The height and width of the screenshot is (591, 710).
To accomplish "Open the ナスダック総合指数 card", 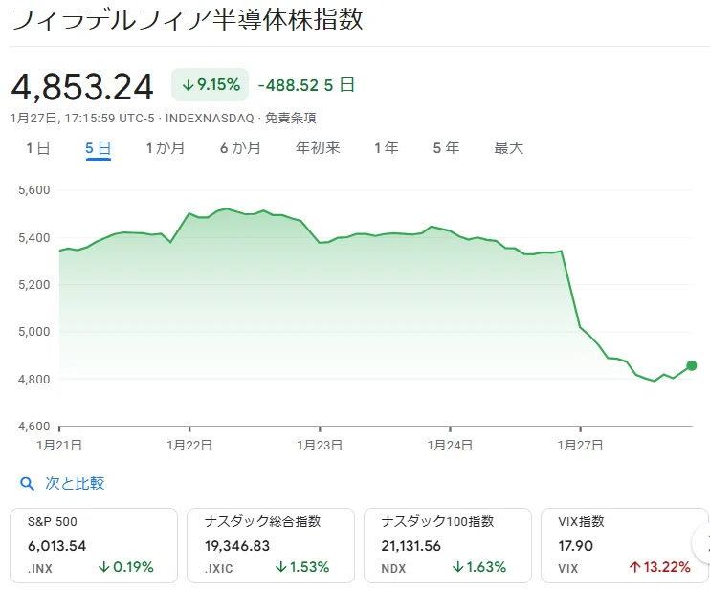I will (271, 545).
